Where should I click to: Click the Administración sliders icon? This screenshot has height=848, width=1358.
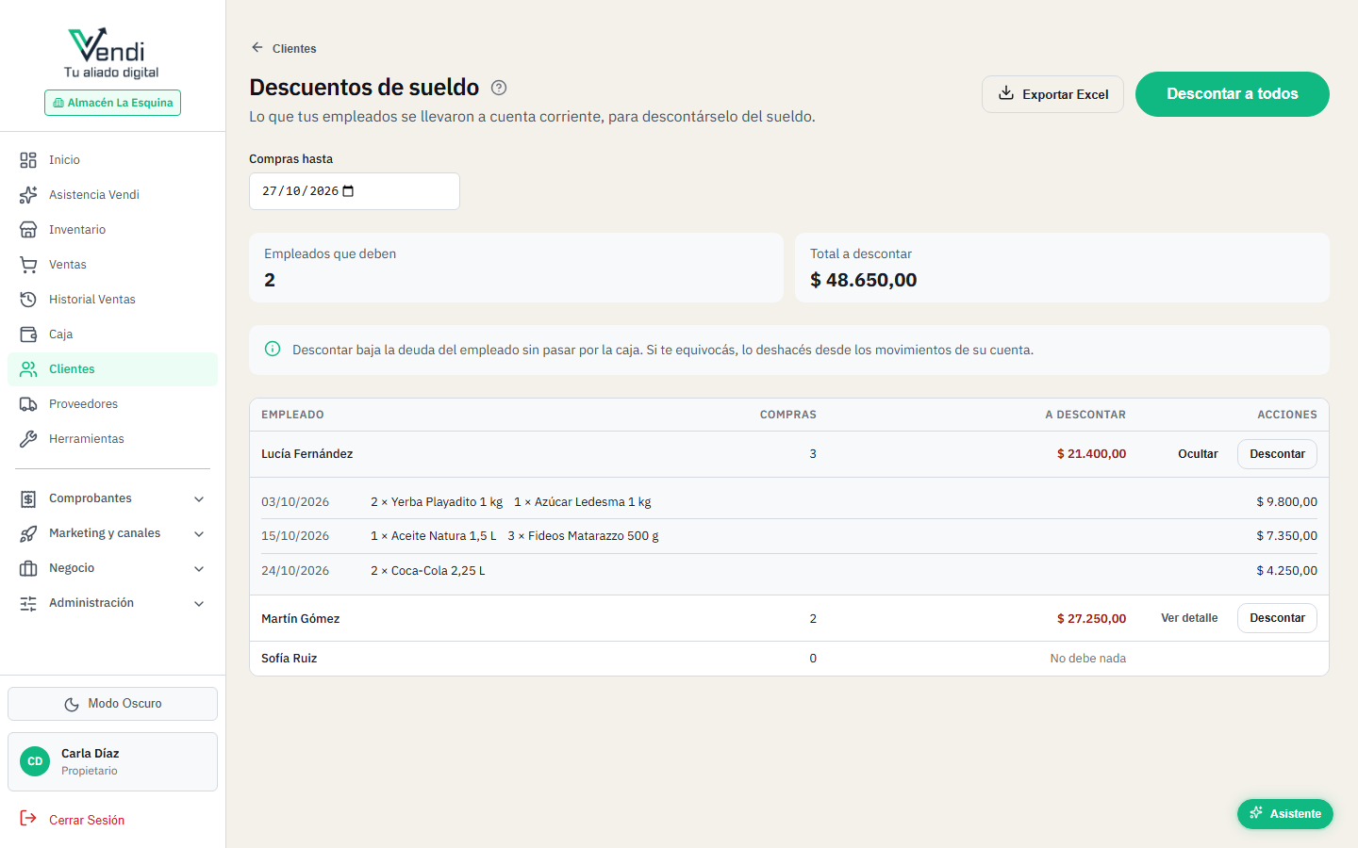(28, 603)
